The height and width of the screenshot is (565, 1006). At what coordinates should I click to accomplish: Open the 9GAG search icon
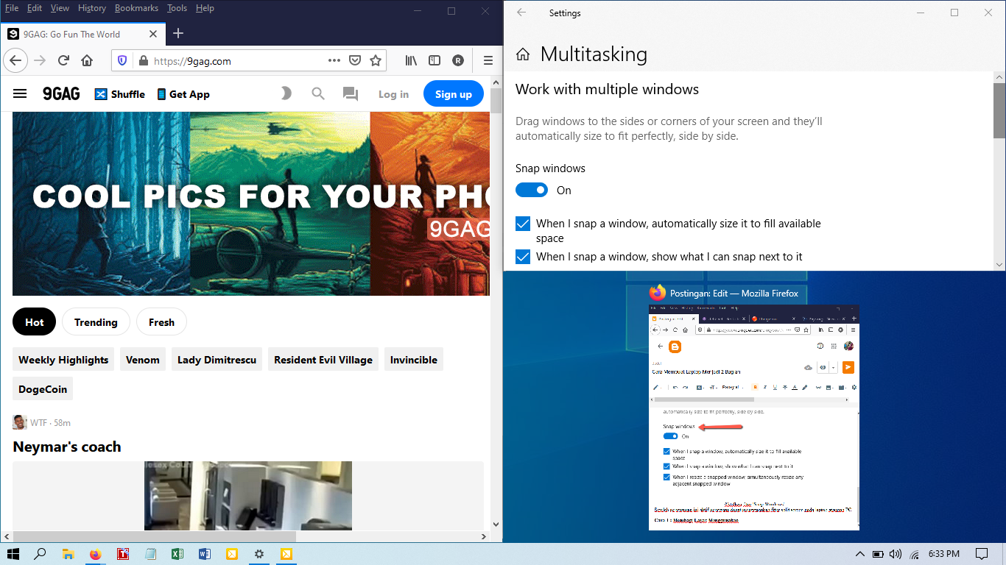tap(318, 93)
